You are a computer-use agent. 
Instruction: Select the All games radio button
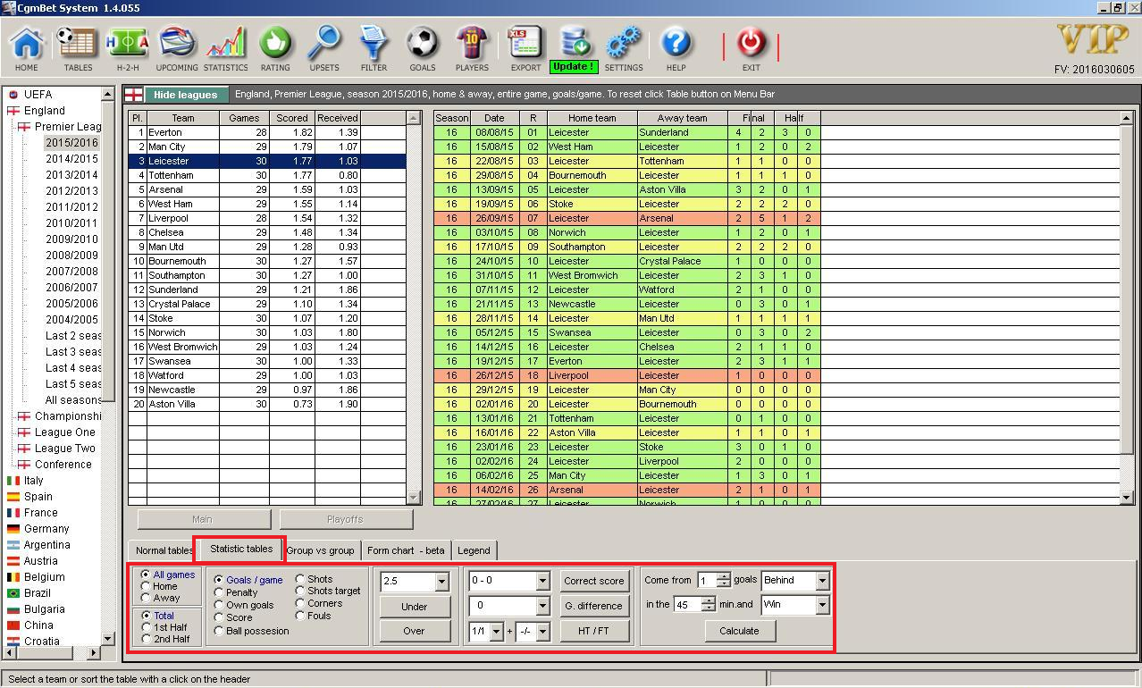[147, 575]
